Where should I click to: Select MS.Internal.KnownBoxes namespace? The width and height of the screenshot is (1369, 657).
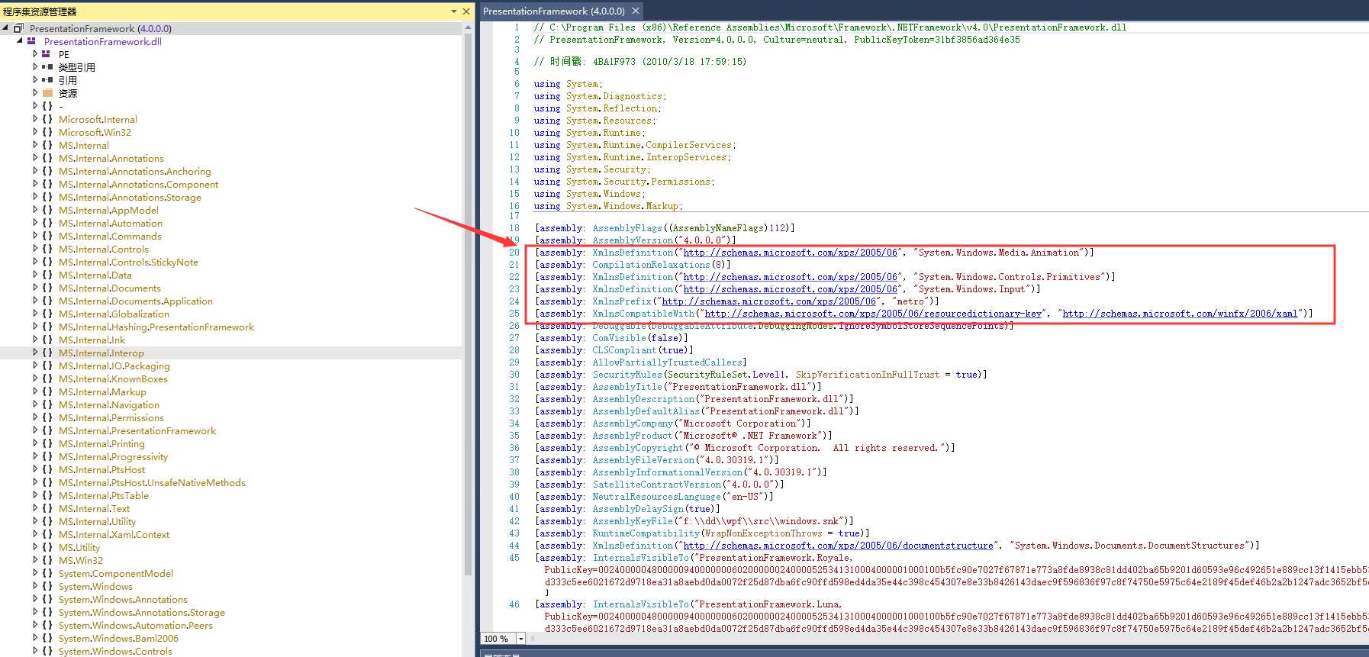click(113, 378)
